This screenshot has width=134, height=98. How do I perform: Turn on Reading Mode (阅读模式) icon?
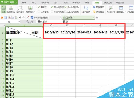point(30,8)
